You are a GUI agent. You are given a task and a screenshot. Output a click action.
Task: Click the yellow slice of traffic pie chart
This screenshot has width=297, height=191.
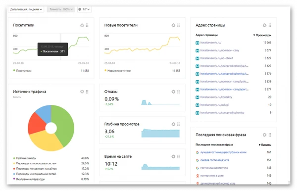(x=47, y=141)
